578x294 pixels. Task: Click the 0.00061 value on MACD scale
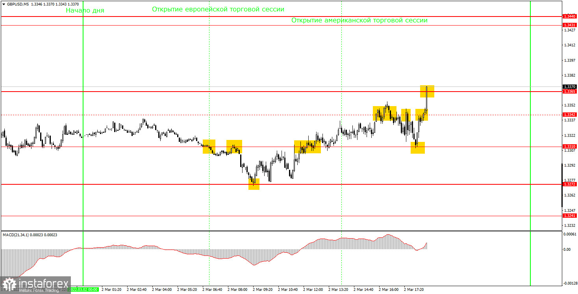(569, 234)
